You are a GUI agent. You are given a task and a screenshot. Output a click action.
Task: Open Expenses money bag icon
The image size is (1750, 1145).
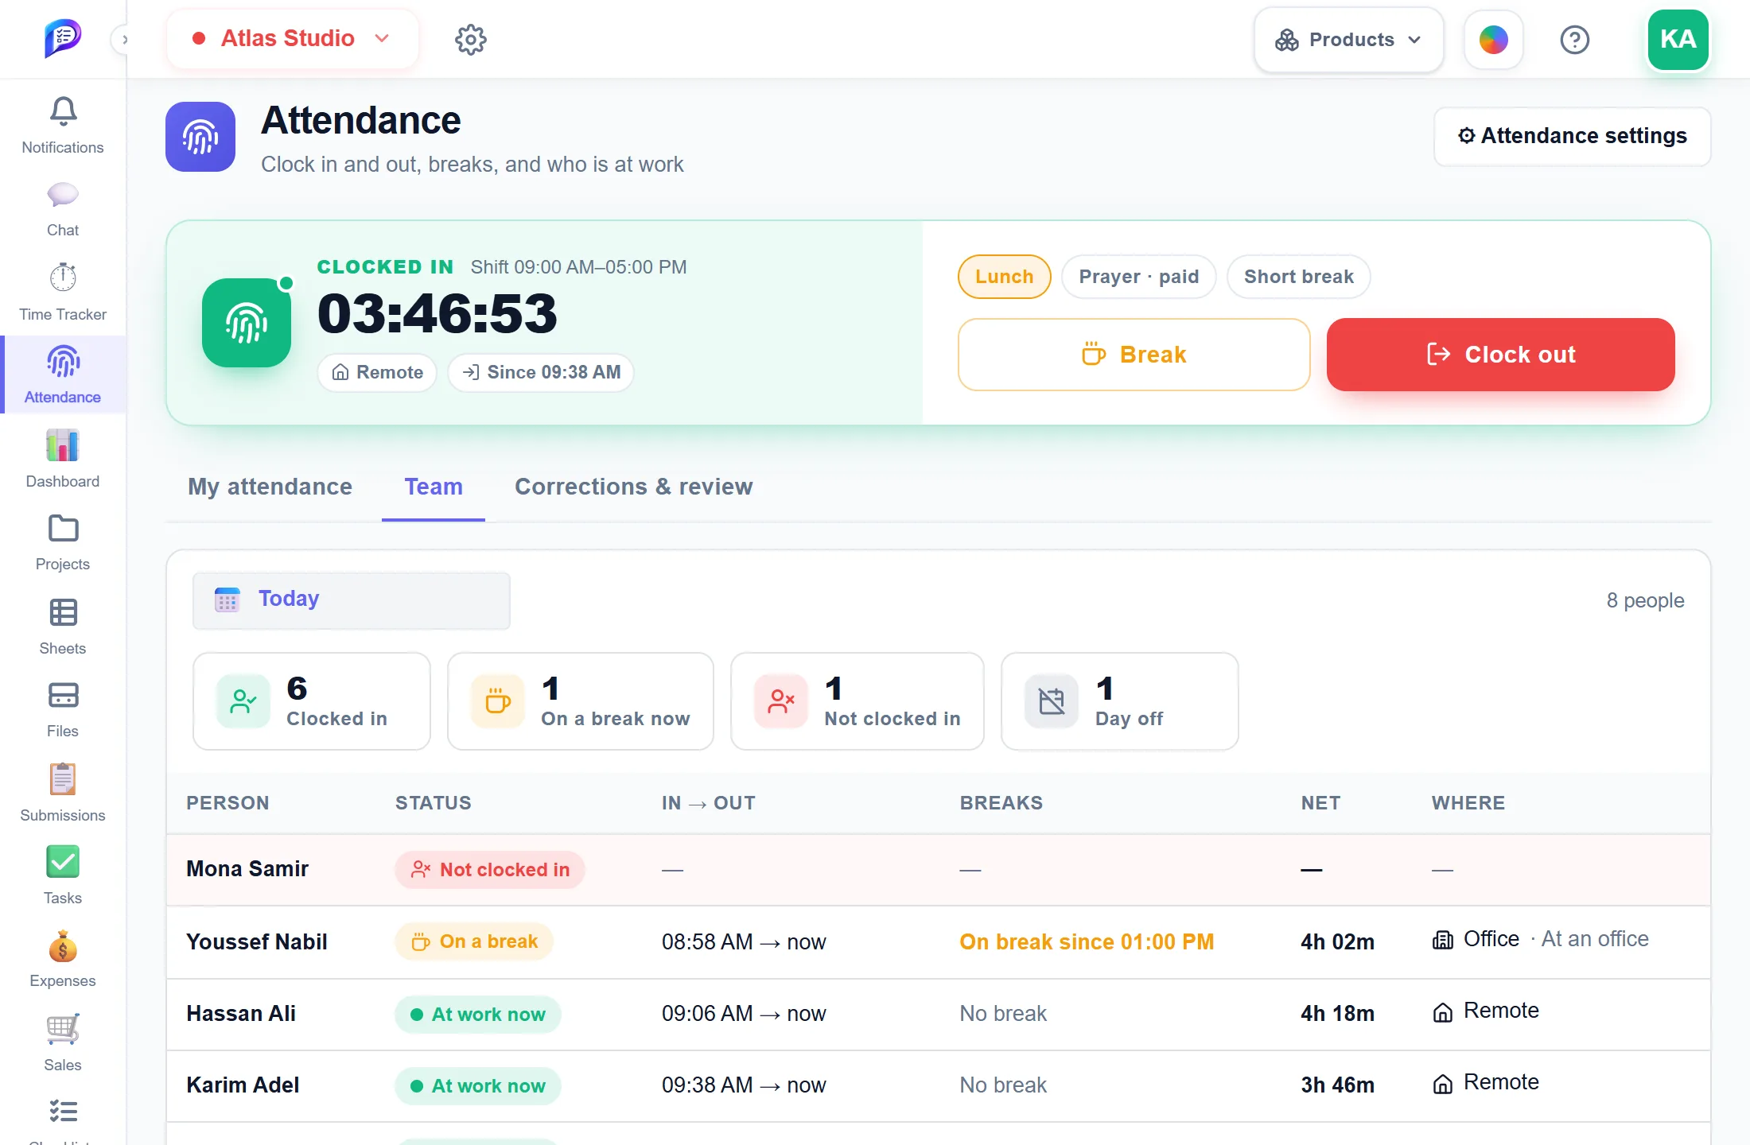click(x=63, y=946)
